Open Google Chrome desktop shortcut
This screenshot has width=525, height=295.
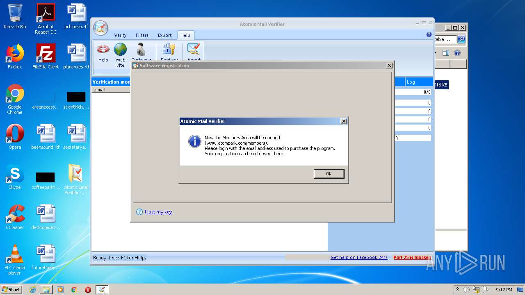[x=15, y=99]
